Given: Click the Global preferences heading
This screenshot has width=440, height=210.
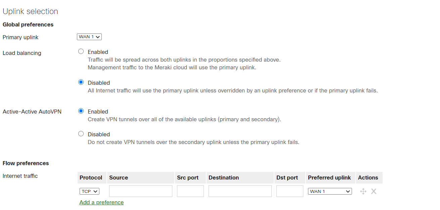Looking at the screenshot, I should pyautogui.click(x=28, y=24).
